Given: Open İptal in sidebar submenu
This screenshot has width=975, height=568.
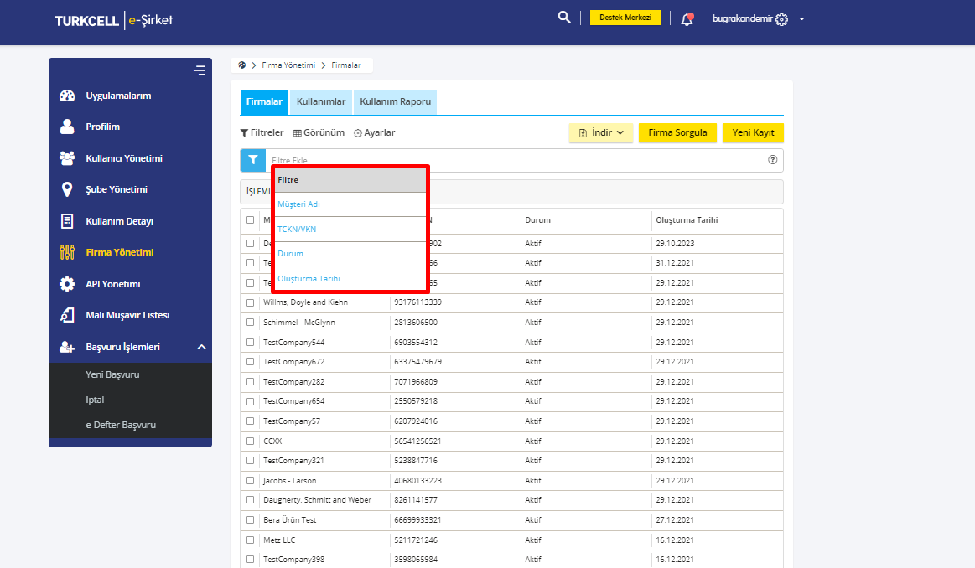Looking at the screenshot, I should pos(95,400).
